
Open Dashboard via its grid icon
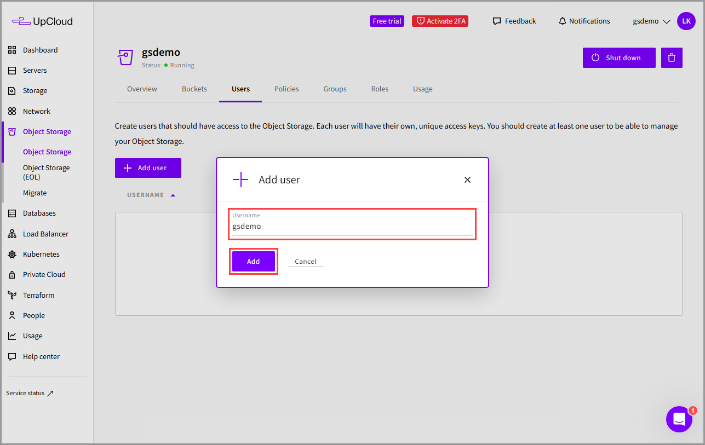coord(12,50)
